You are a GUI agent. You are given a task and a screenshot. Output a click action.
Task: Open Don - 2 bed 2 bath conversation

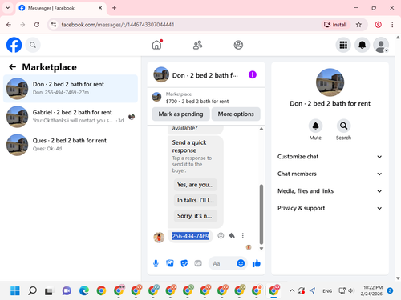[71, 89]
